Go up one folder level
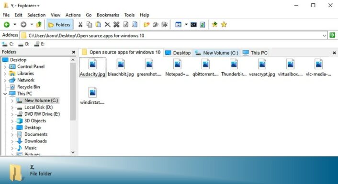This screenshot has width=338, height=184. tap(39, 24)
